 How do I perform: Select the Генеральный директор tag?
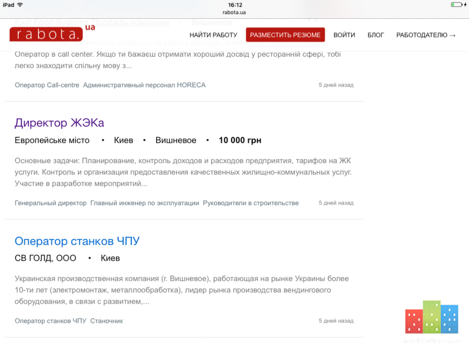(x=51, y=203)
